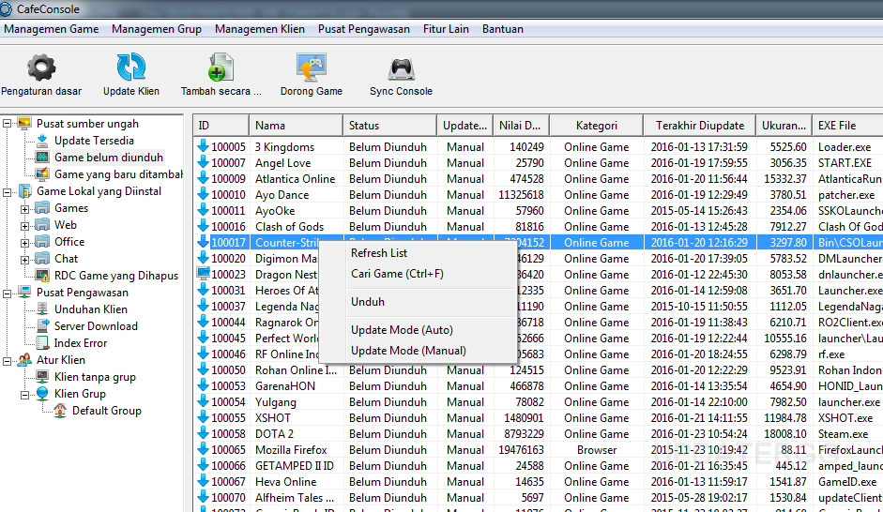Collapse the Pusat sumber ungah node
The height and width of the screenshot is (512, 883).
[7, 124]
